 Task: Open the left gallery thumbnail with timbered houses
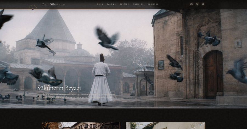tap(81, 125)
